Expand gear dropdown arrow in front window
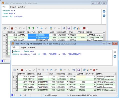Viewport: 119px width, 98px height. tap(17, 70)
